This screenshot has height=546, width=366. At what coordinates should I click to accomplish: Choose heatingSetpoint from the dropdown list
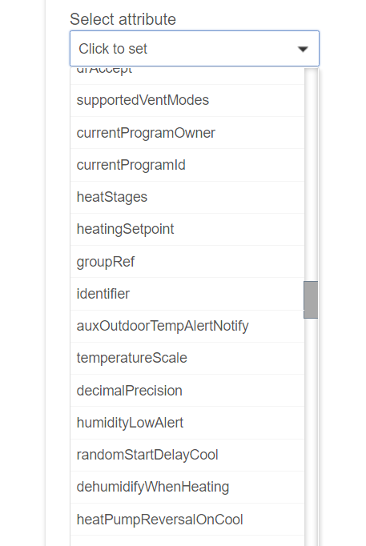coord(187,230)
